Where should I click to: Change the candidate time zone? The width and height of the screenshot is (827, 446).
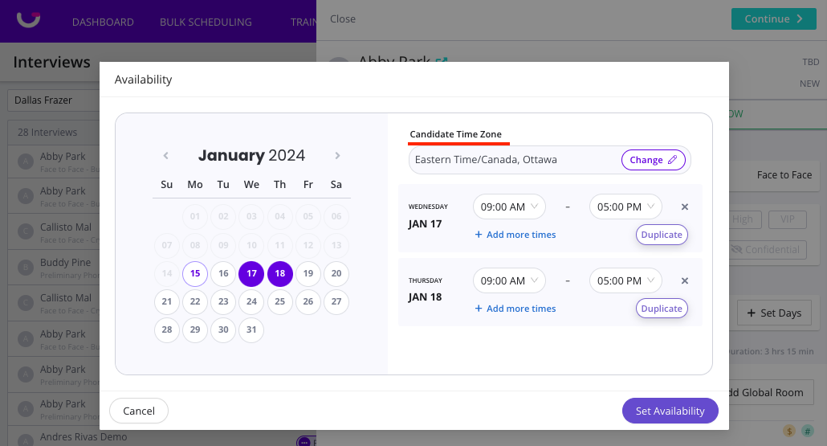653,160
